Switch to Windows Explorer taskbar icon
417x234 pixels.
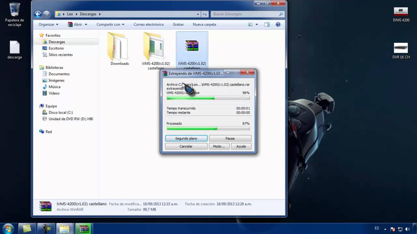point(65,229)
